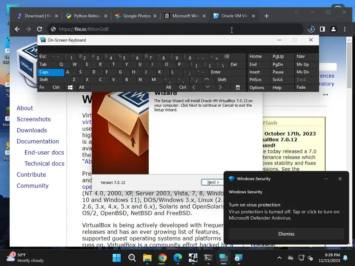Toggle the browser side panel icon

[x=322, y=29]
